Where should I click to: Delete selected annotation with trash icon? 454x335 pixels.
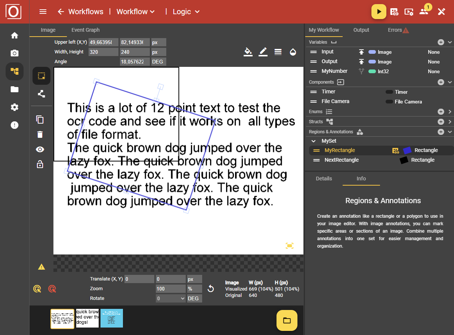40,134
